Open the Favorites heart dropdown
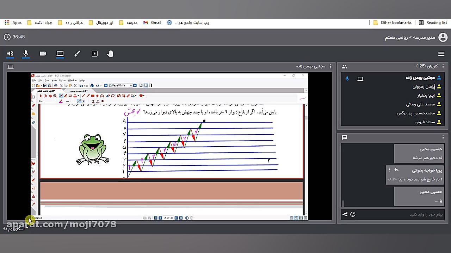The width and height of the screenshot is (451, 253). (142, 96)
